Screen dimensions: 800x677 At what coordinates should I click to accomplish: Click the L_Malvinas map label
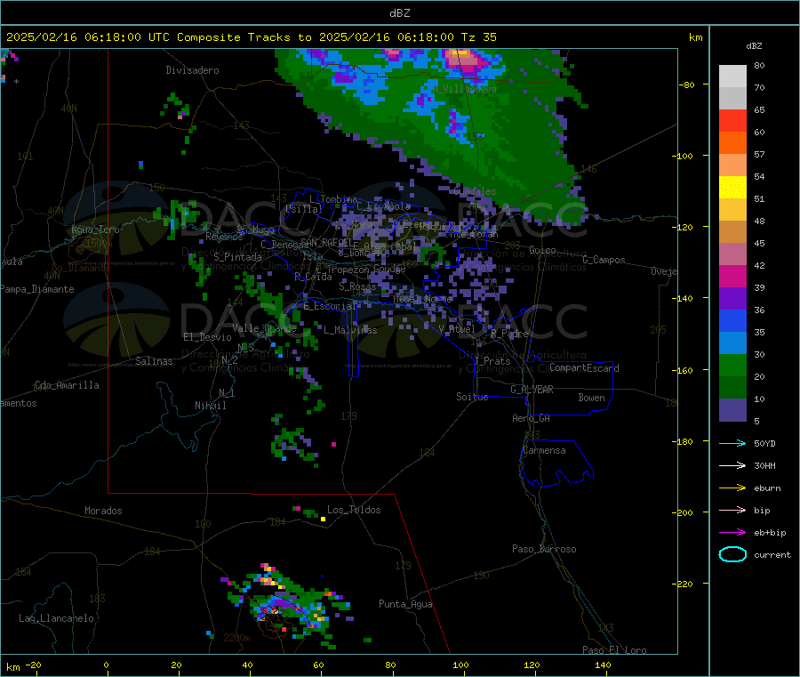coord(350,330)
